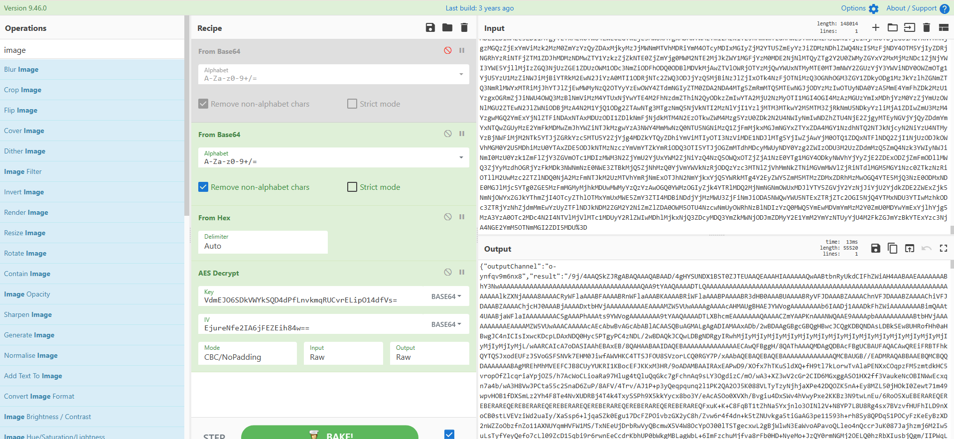954x439 pixels.
Task: Open the IV format BASE64 dropdown
Action: click(x=446, y=324)
